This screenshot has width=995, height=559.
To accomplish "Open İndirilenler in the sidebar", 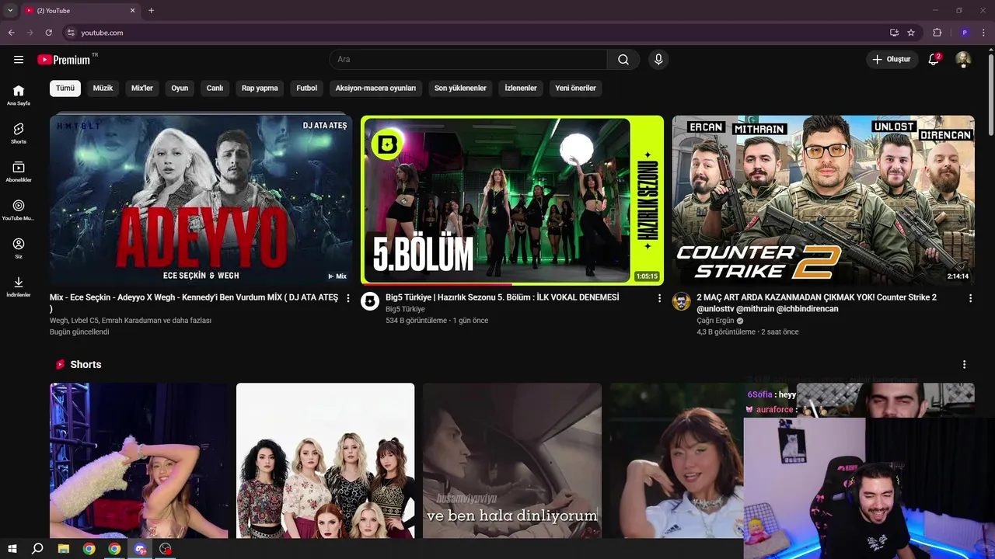I will pyautogui.click(x=19, y=287).
